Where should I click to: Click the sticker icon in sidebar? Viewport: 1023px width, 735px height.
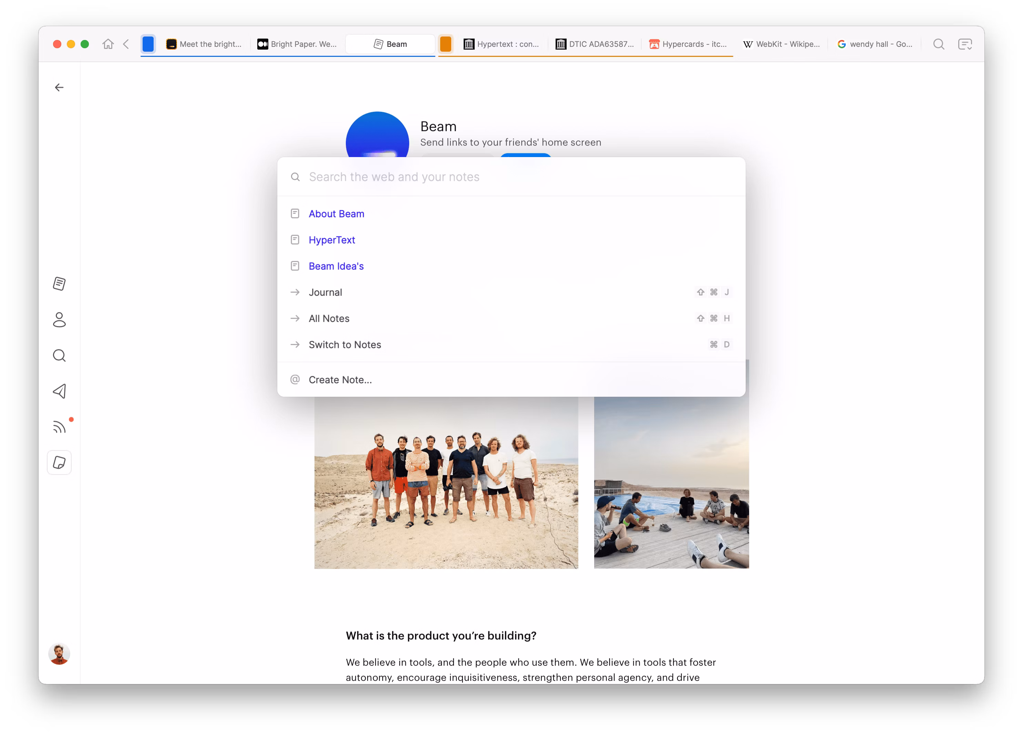pos(59,463)
